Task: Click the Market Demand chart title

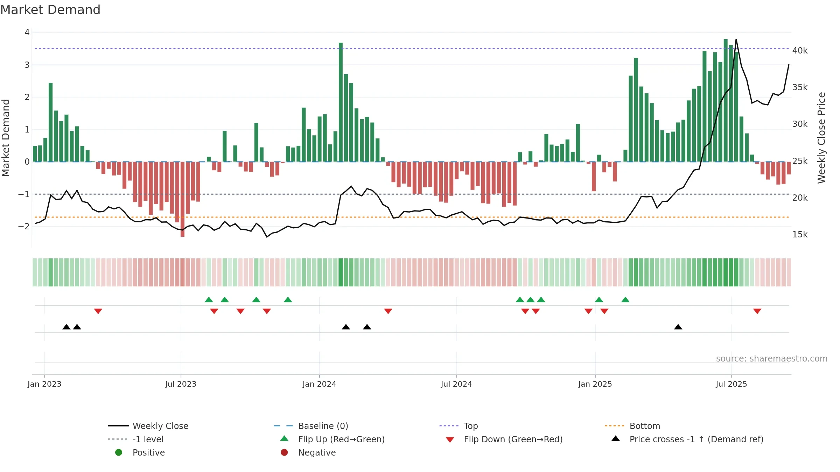Action: (x=50, y=10)
